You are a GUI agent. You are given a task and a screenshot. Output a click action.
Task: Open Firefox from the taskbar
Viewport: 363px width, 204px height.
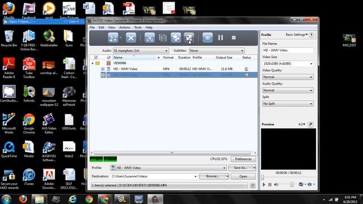point(23,199)
